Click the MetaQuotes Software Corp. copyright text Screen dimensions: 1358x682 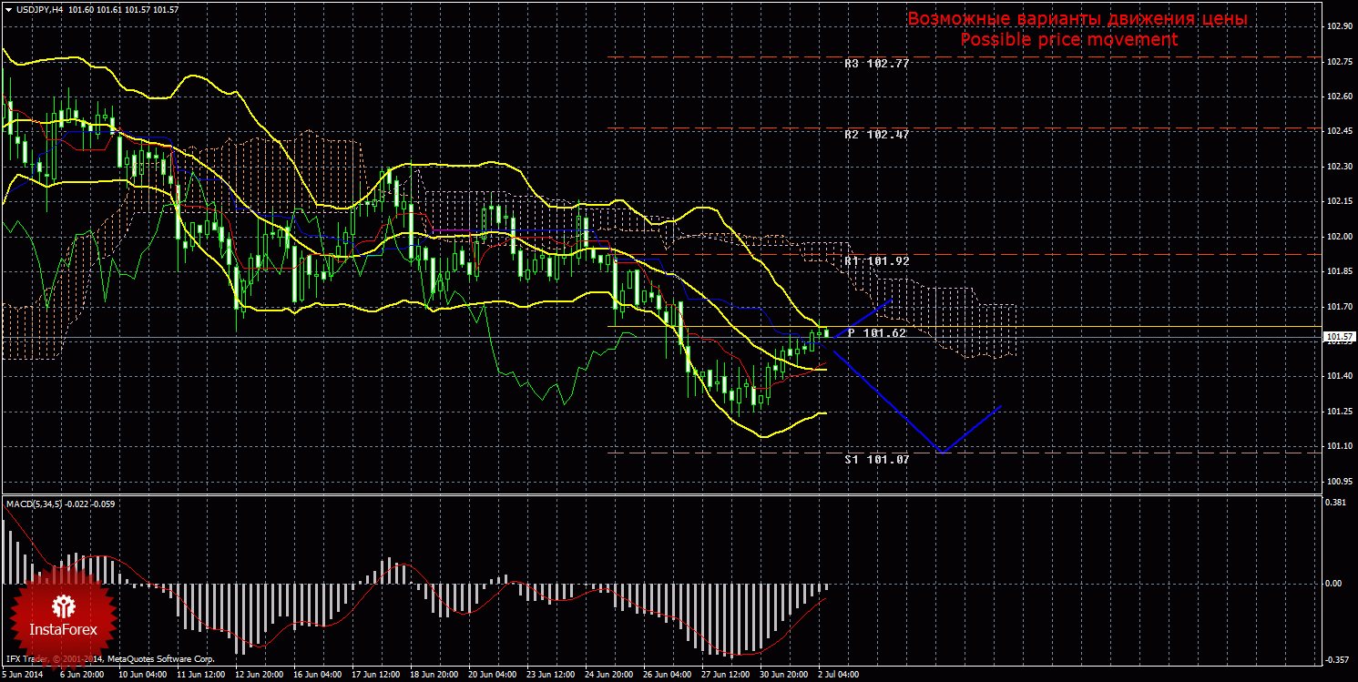pyautogui.click(x=160, y=657)
